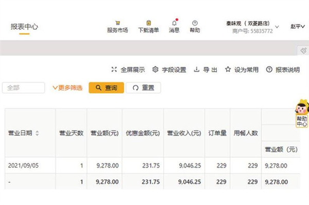Viewport: 309px width, 205px height.
Task: Click the 导出 download icon
Action: pyautogui.click(x=197, y=69)
